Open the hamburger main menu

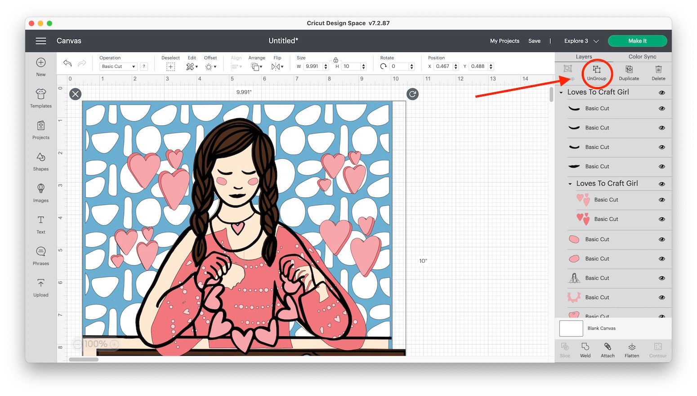click(x=41, y=41)
